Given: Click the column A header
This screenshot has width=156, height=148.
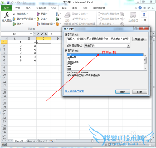Looking at the screenshot, I should pyautogui.click(x=15, y=39).
